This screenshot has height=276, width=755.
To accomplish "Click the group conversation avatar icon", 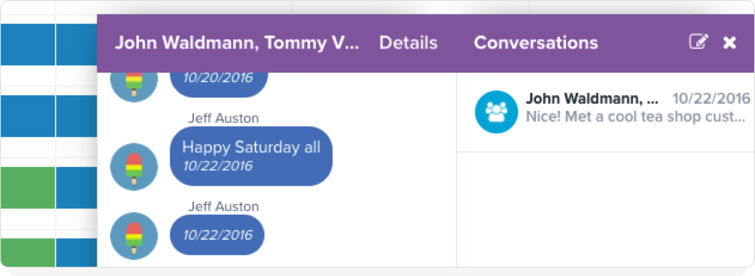I will click(496, 112).
